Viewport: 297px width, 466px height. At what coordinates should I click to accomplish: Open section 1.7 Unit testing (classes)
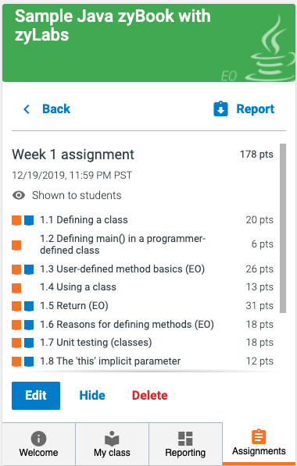(x=96, y=343)
